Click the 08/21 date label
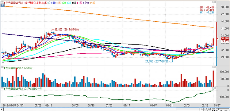Image resolution: width=230 pixels, height=111 pixels. coord(169,105)
